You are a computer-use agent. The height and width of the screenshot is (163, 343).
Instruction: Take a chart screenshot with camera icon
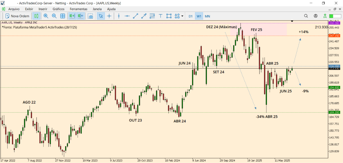coord(90,16)
